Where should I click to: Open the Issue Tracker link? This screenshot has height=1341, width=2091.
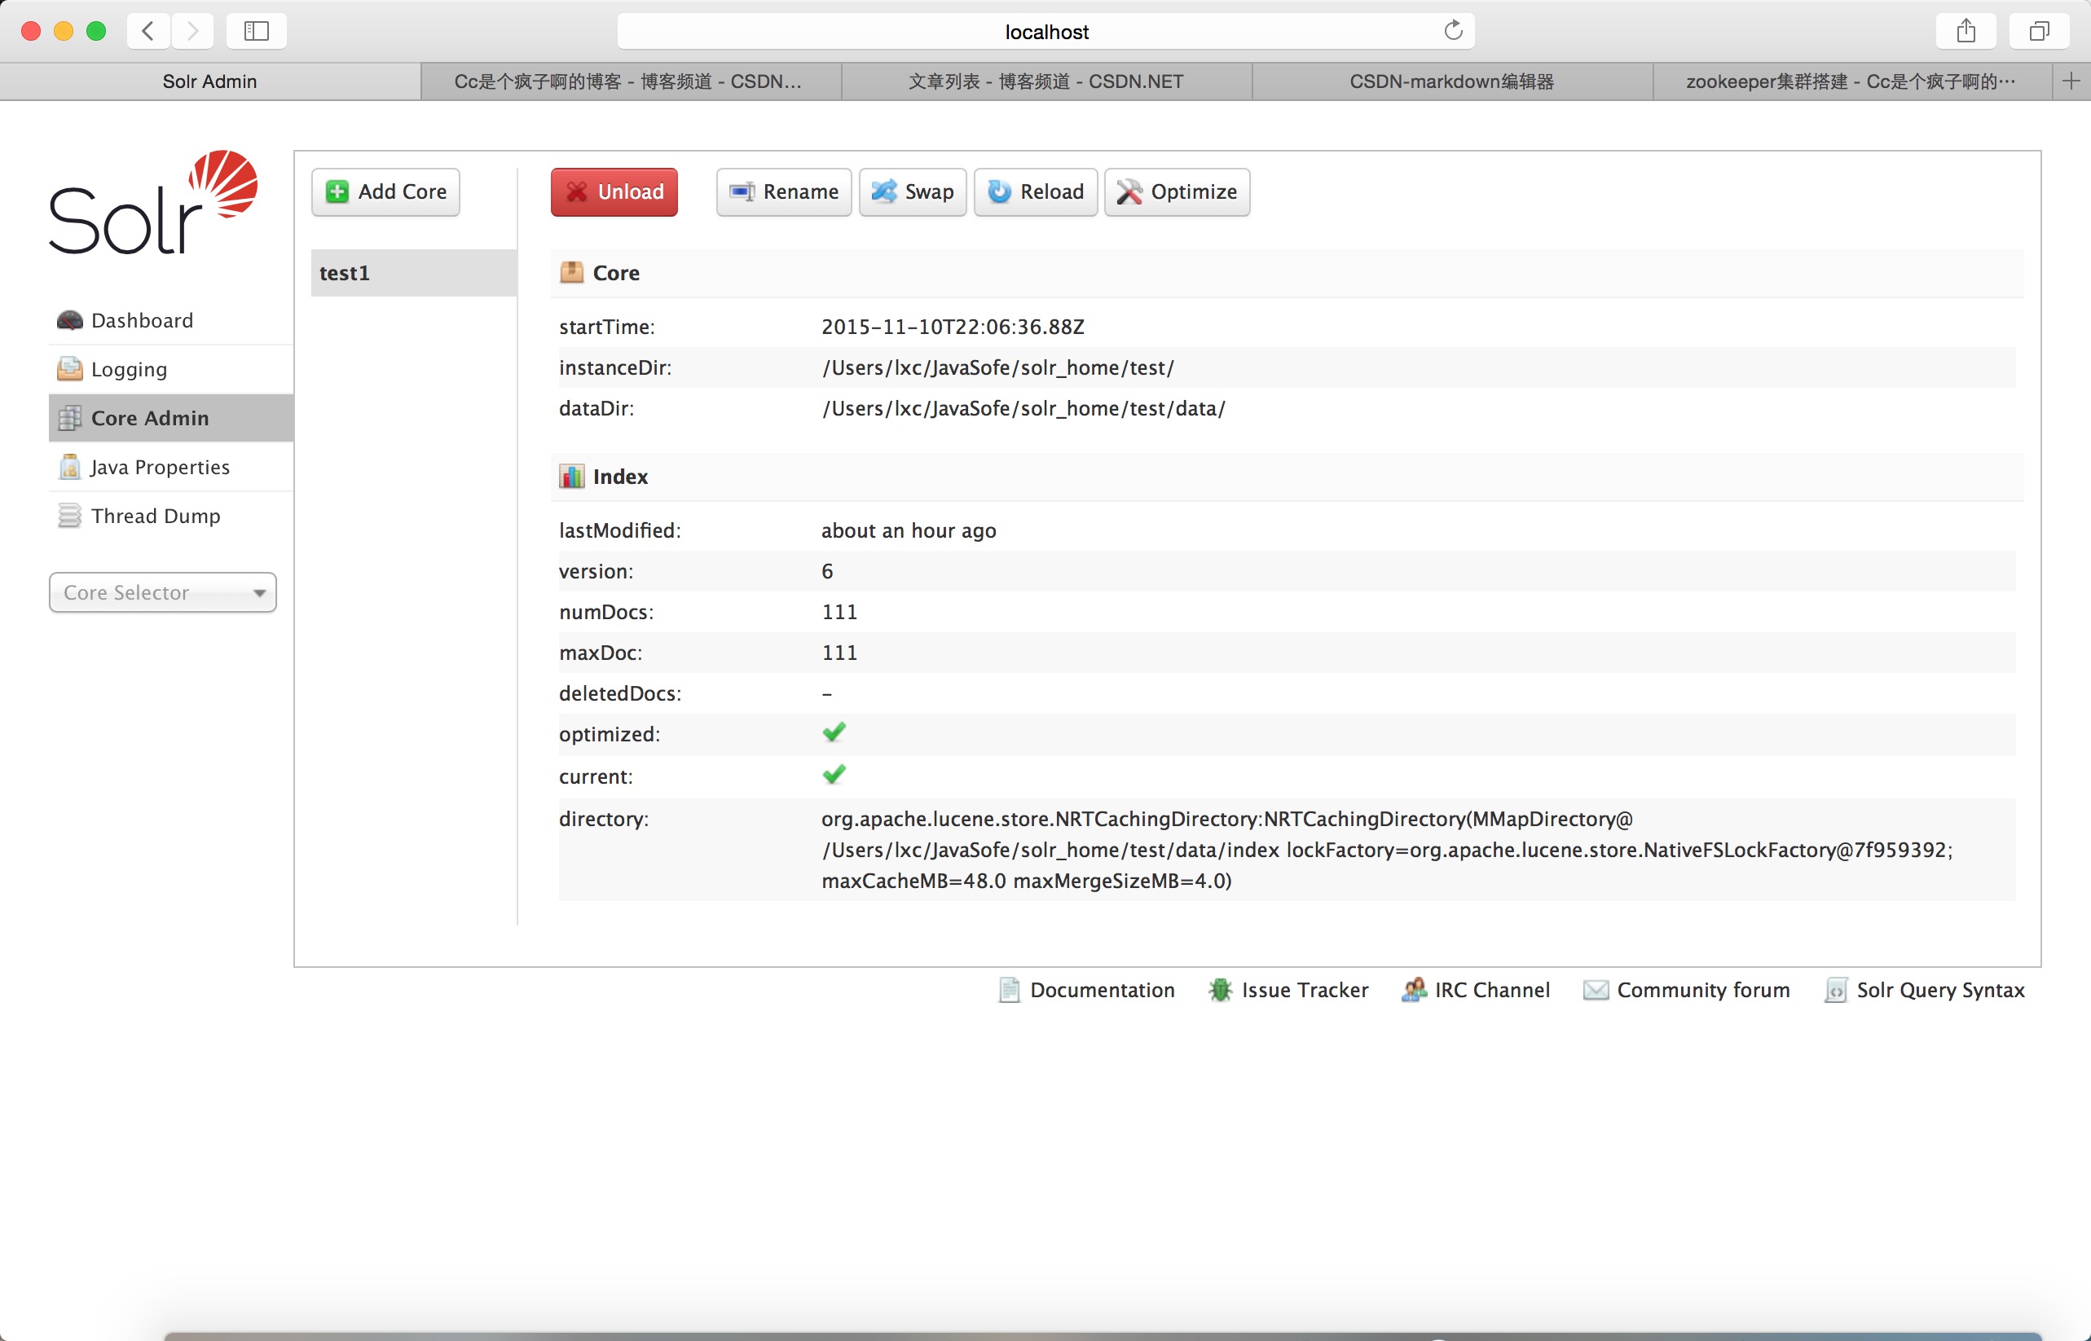click(1289, 990)
